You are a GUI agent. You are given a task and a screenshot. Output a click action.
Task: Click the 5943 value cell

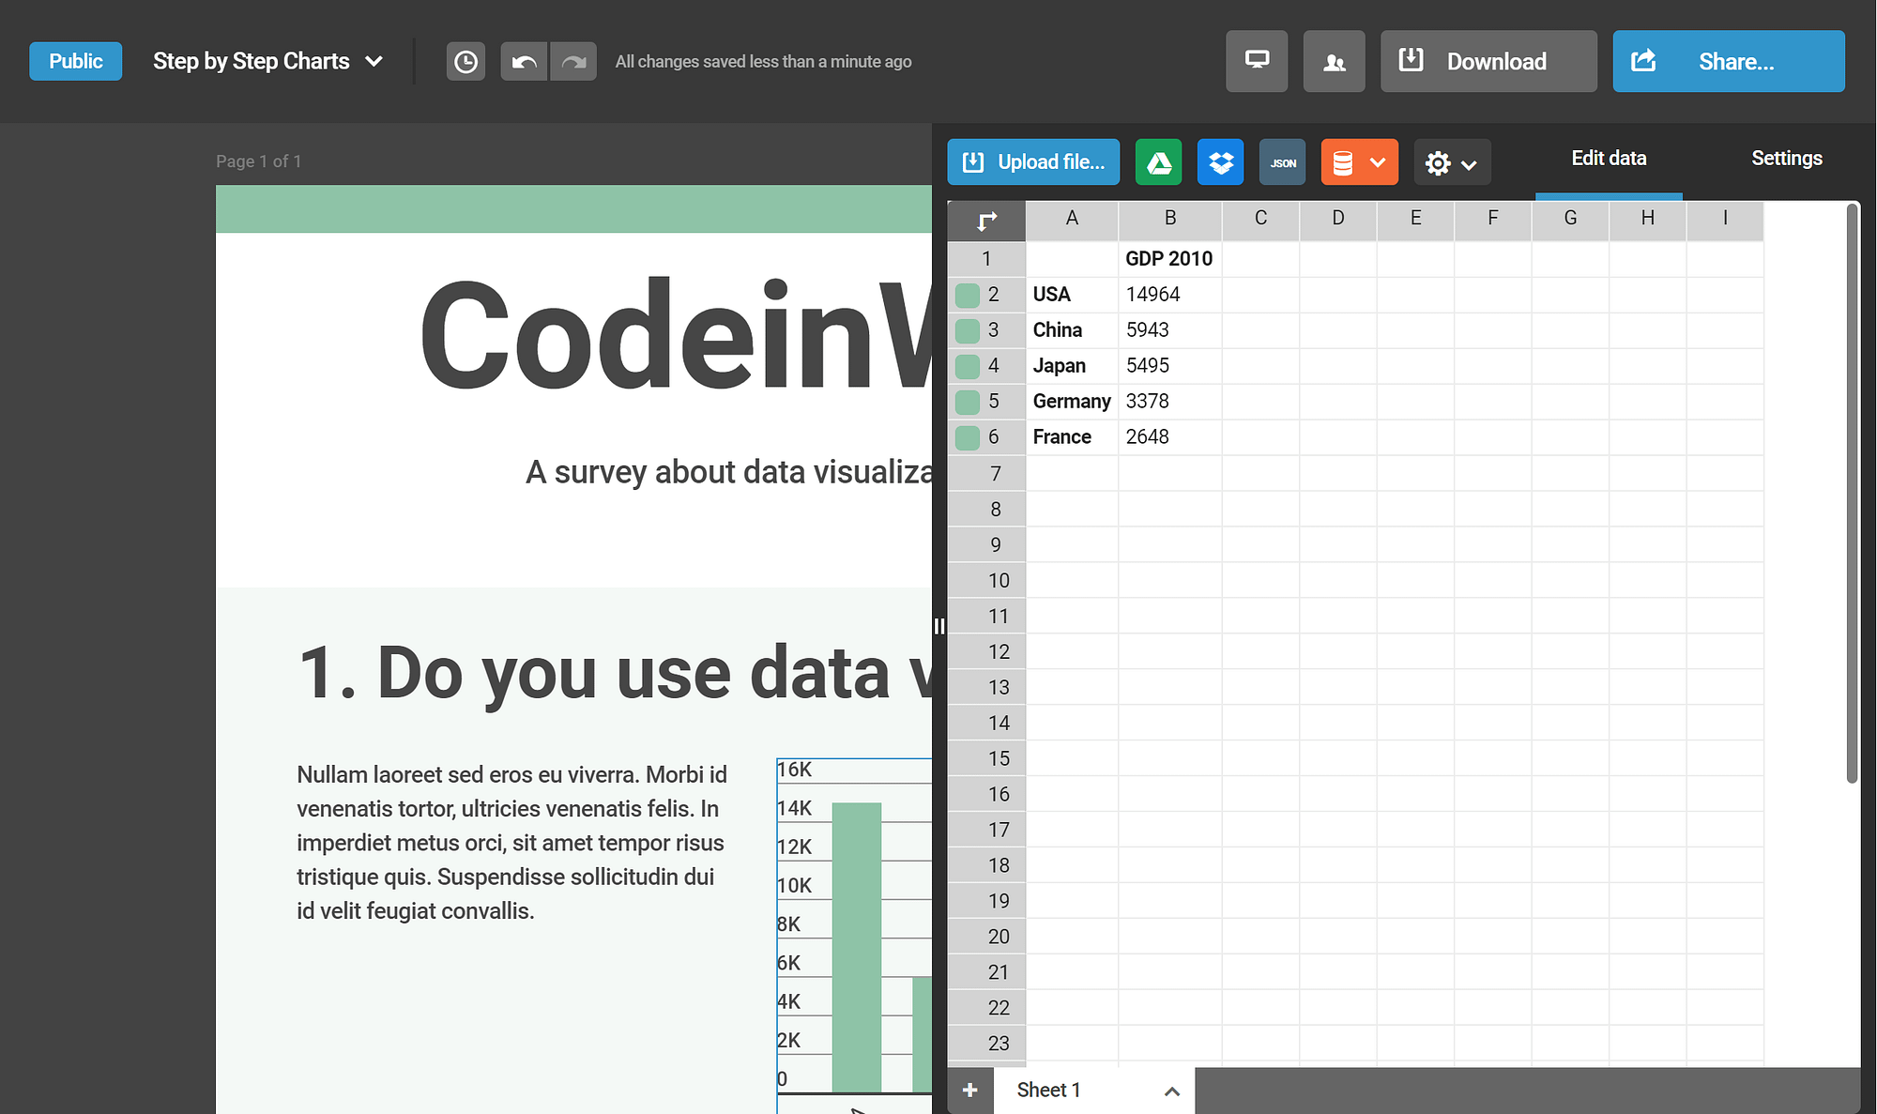(1170, 330)
